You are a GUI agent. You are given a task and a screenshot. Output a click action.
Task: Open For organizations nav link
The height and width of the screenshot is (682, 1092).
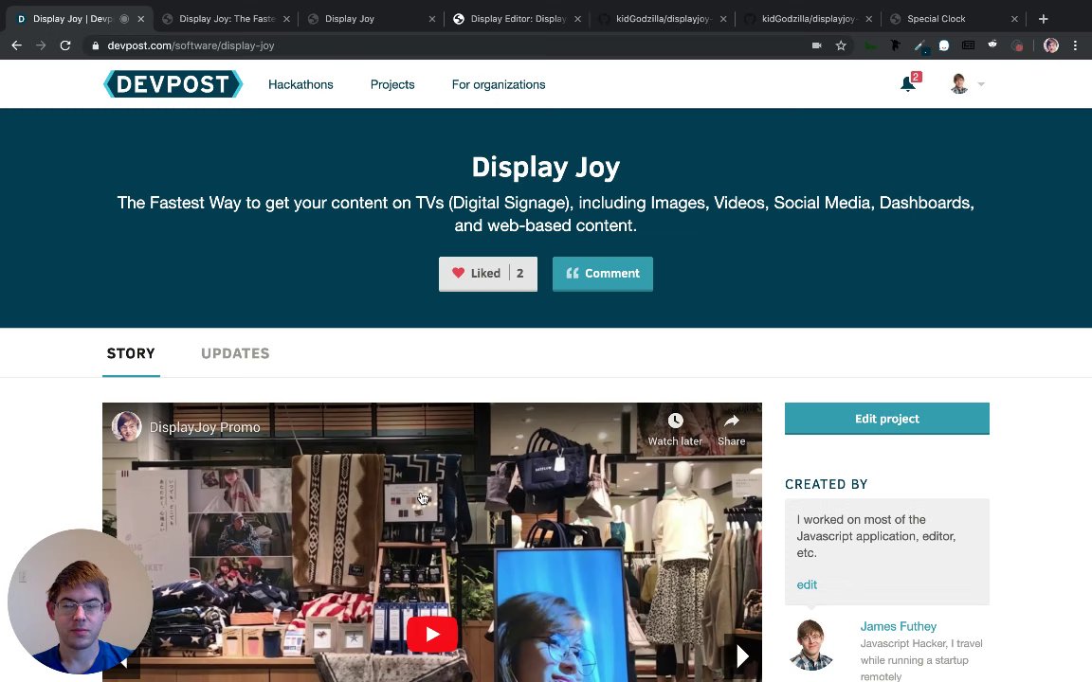click(499, 84)
